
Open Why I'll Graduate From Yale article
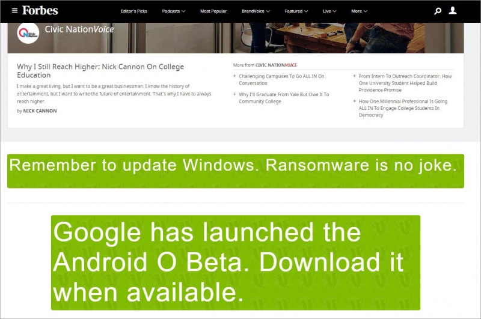284,98
